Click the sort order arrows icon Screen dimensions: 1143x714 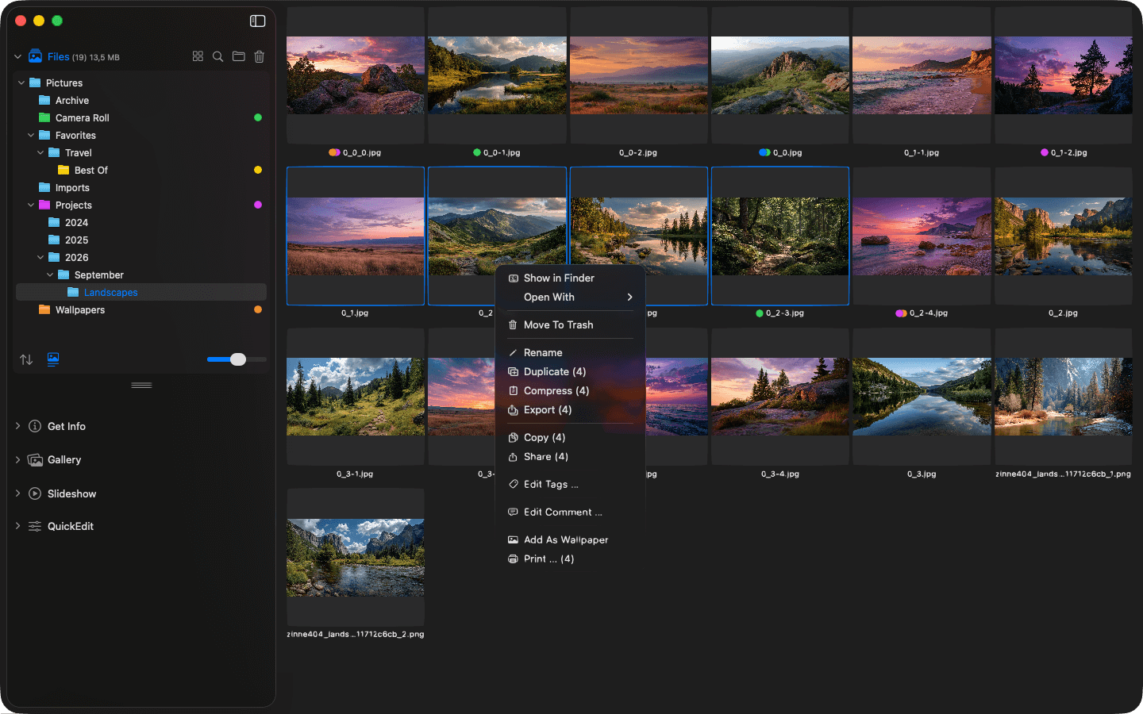pyautogui.click(x=25, y=359)
